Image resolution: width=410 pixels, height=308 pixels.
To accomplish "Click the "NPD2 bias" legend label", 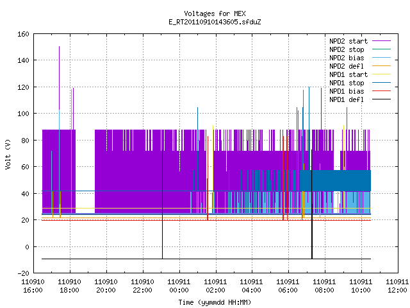I will (x=347, y=58).
